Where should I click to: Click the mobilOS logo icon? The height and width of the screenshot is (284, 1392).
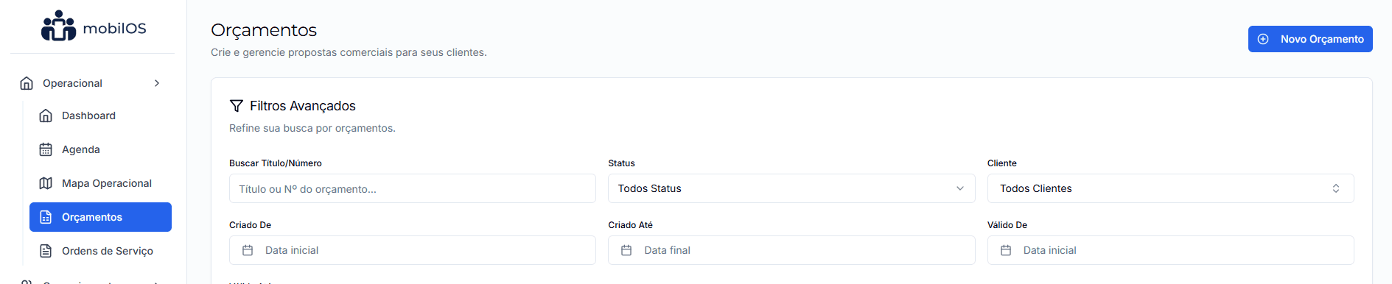(58, 26)
